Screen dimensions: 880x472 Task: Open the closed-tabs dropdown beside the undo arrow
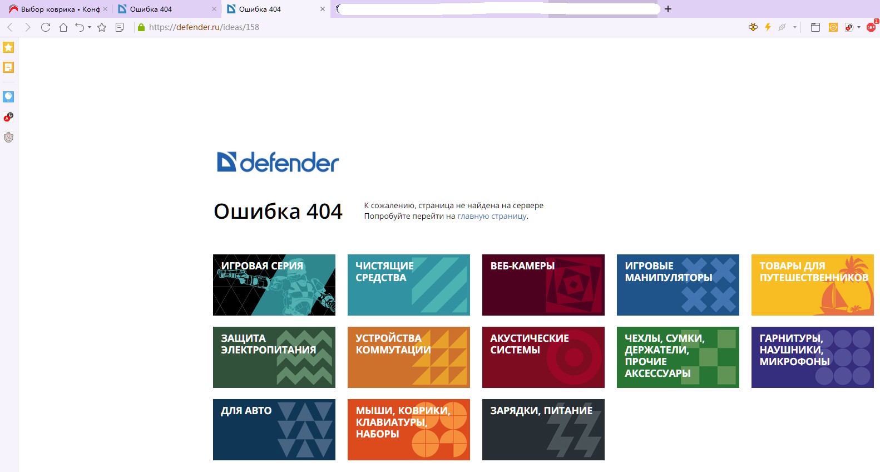coord(90,27)
